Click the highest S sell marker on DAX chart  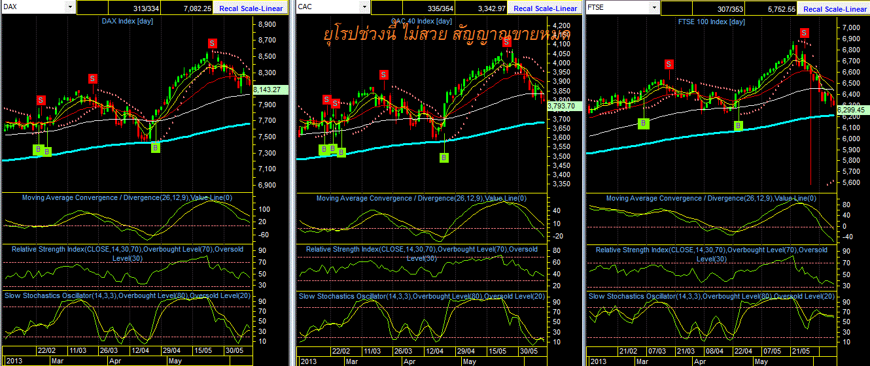click(x=213, y=43)
